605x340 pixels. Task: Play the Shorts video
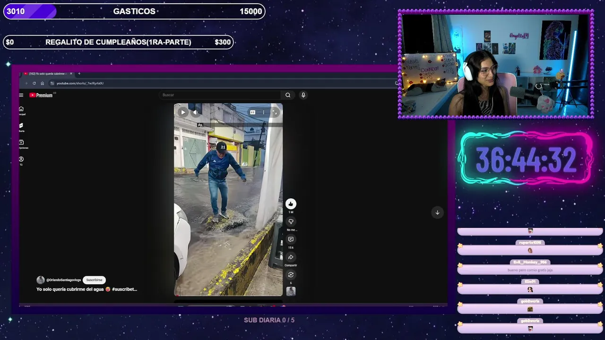[183, 112]
